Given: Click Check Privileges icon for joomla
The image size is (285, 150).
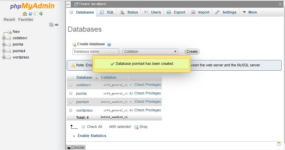Looking at the screenshot, I should (131, 93).
